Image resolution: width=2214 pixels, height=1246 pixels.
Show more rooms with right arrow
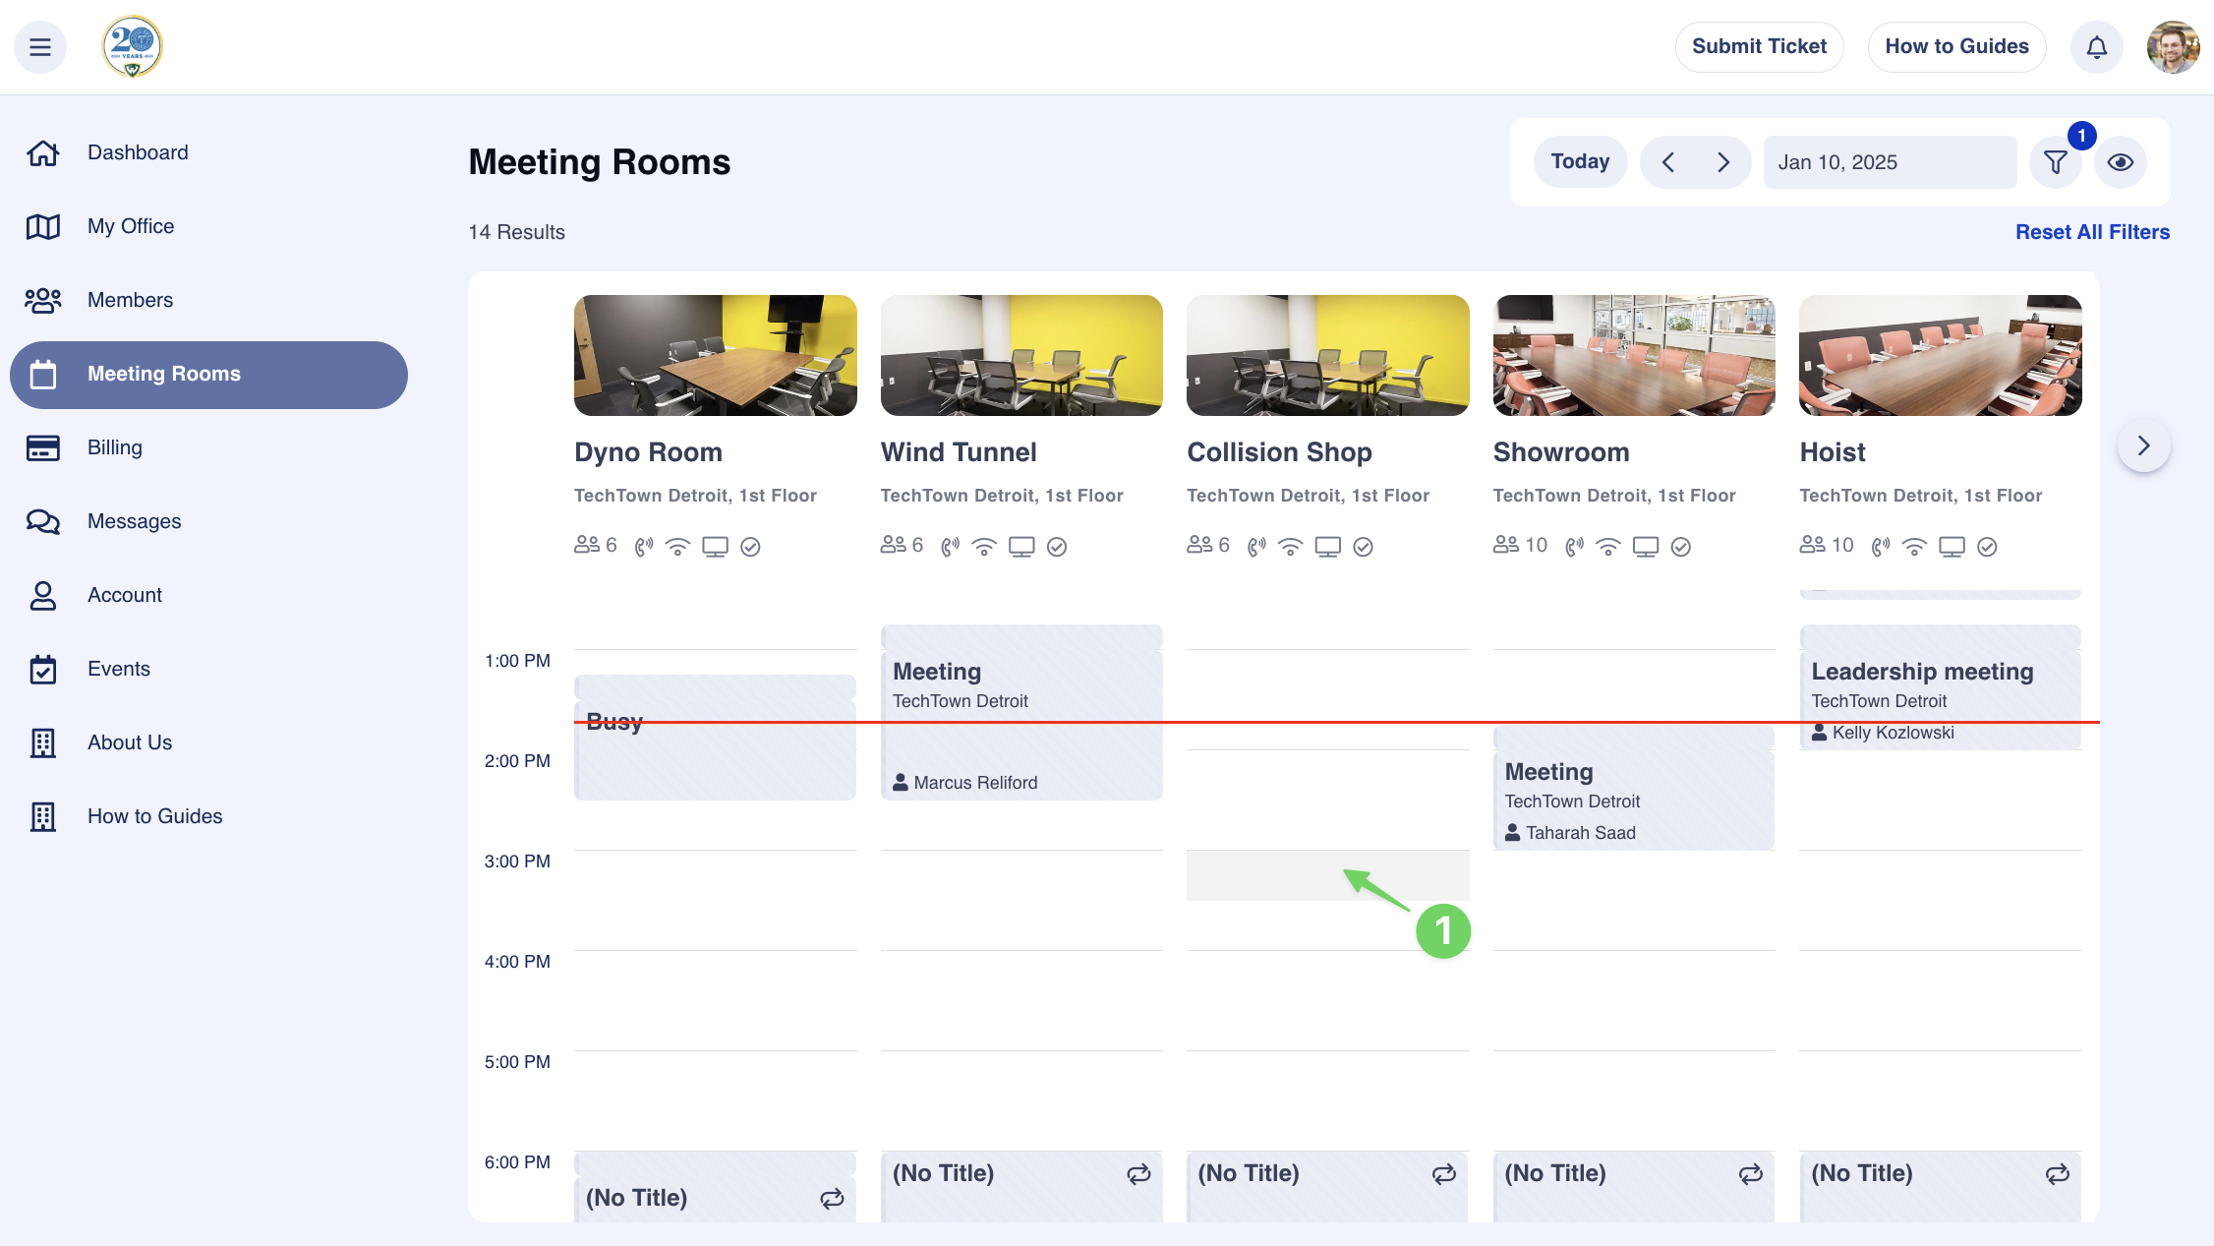pyautogui.click(x=2143, y=445)
